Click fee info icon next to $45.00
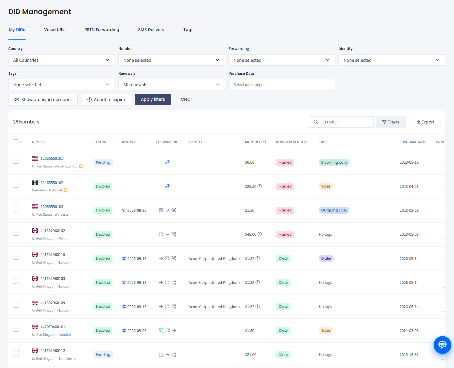This screenshot has width=454, height=368. pos(260,235)
